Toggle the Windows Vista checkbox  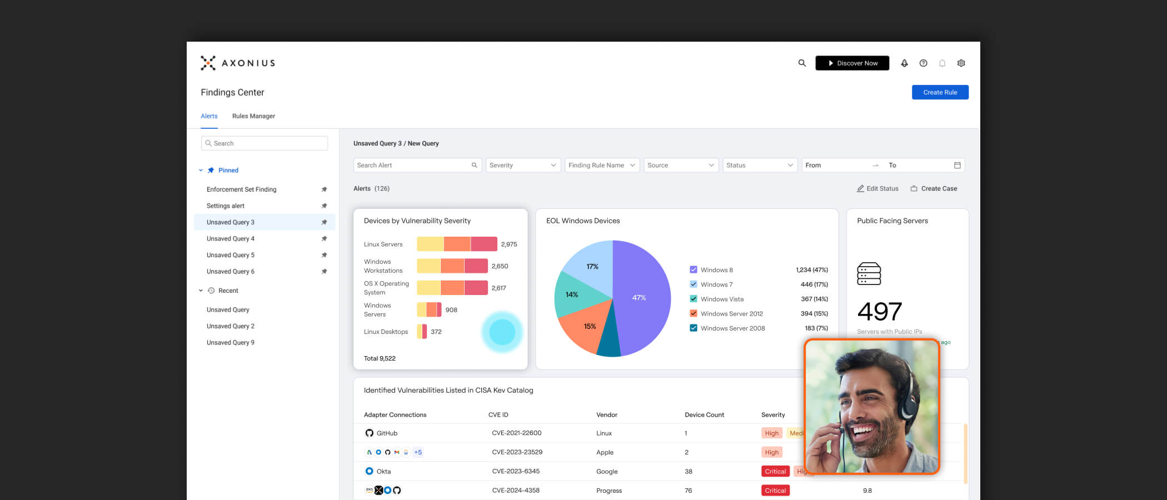click(693, 299)
